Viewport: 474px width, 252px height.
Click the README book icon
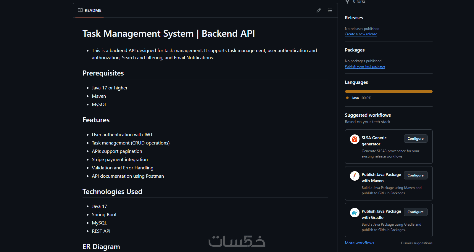point(80,10)
